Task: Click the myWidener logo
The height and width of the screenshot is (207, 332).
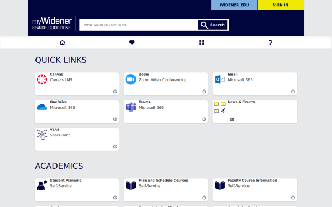Action: (x=52, y=23)
